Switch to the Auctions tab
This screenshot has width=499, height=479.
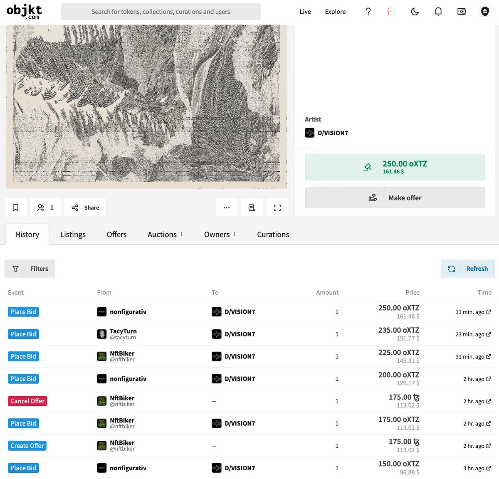(165, 235)
